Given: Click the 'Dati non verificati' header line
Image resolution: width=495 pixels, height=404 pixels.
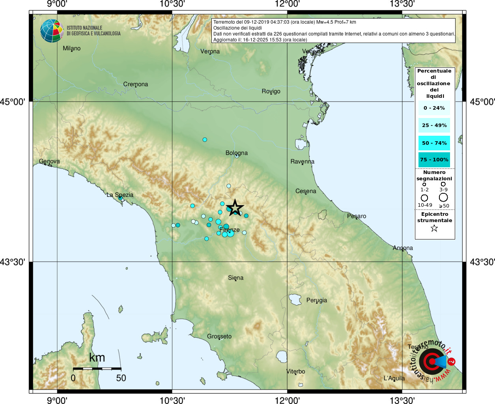Looking at the screenshot, I should tap(334, 34).
